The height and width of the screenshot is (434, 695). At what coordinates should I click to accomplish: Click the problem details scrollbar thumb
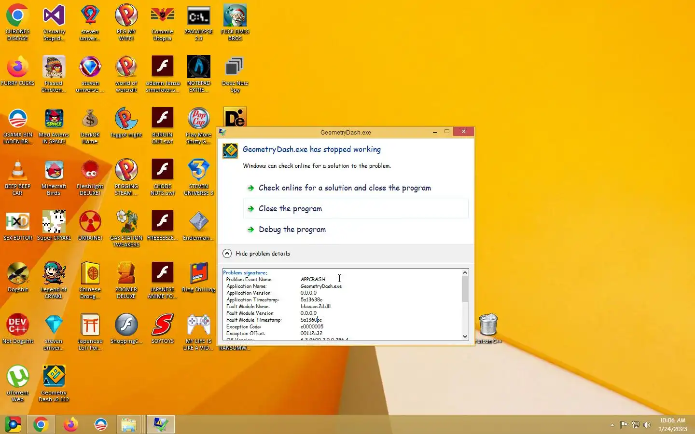point(465,289)
